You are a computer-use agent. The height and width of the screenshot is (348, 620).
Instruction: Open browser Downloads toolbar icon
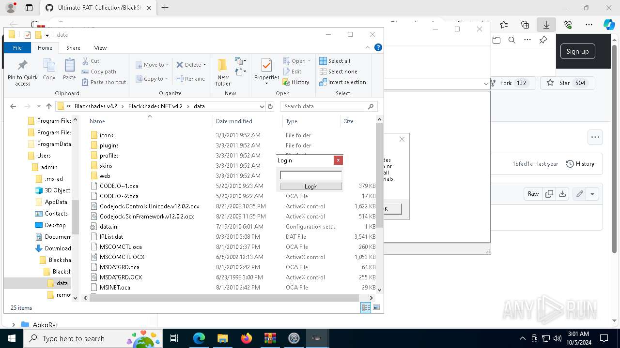[546, 25]
